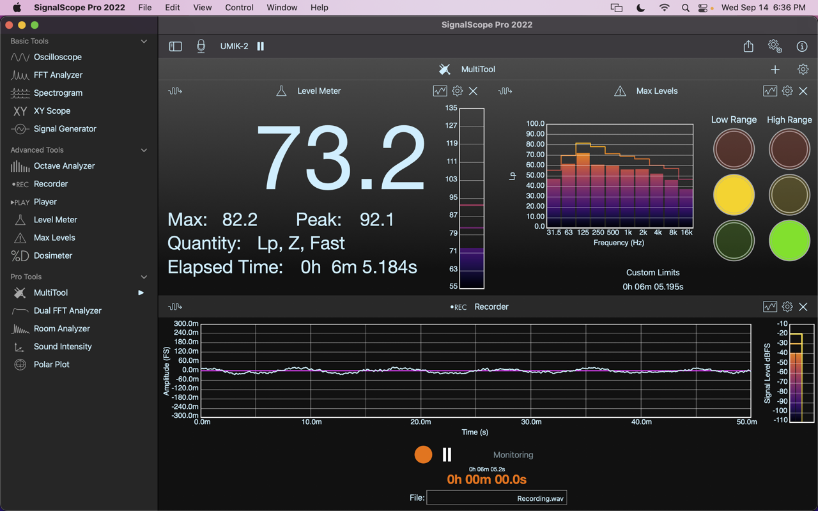Open the File menu

pos(145,8)
